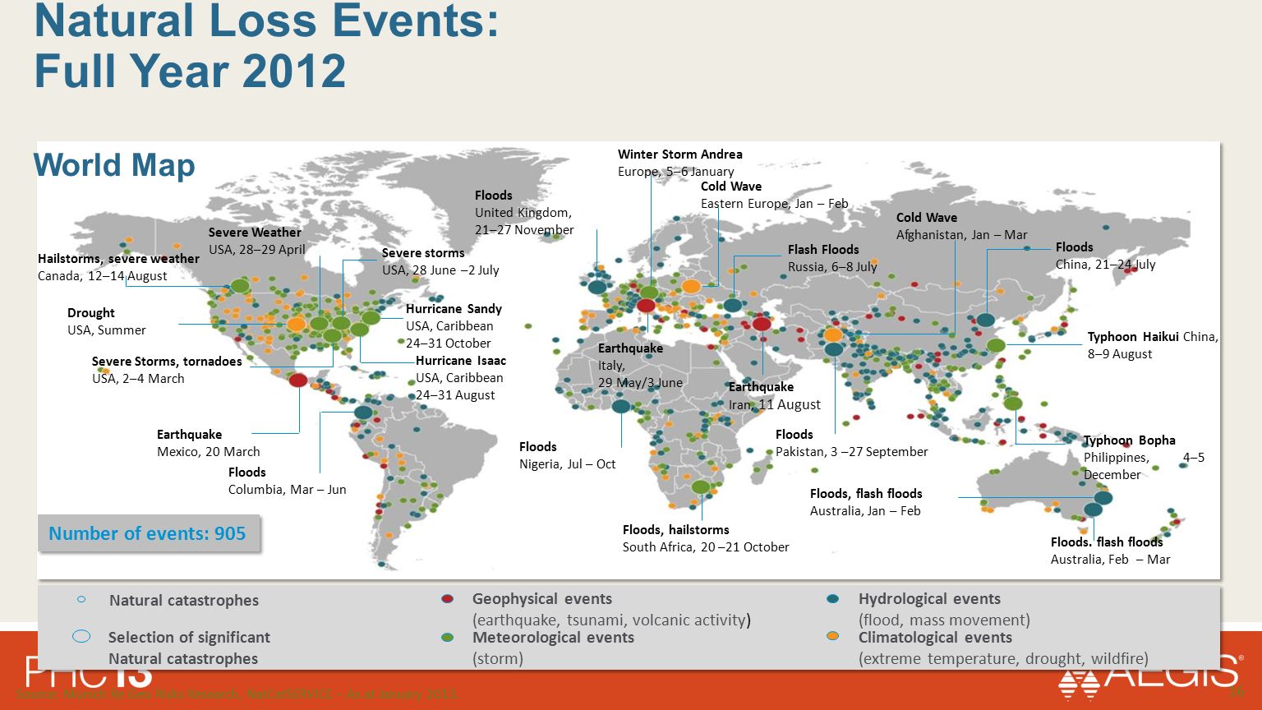Click the 'Typhoon Haikui' label
Image resolution: width=1262 pixels, height=710 pixels.
point(1134,337)
